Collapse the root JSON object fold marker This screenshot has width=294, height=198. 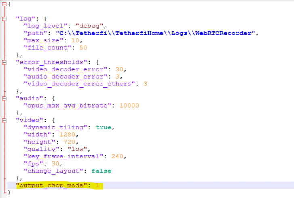coord(4,4)
